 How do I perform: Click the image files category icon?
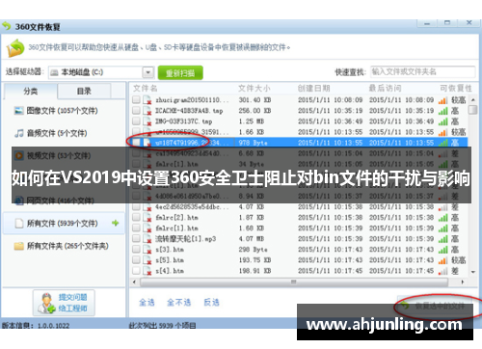19,111
